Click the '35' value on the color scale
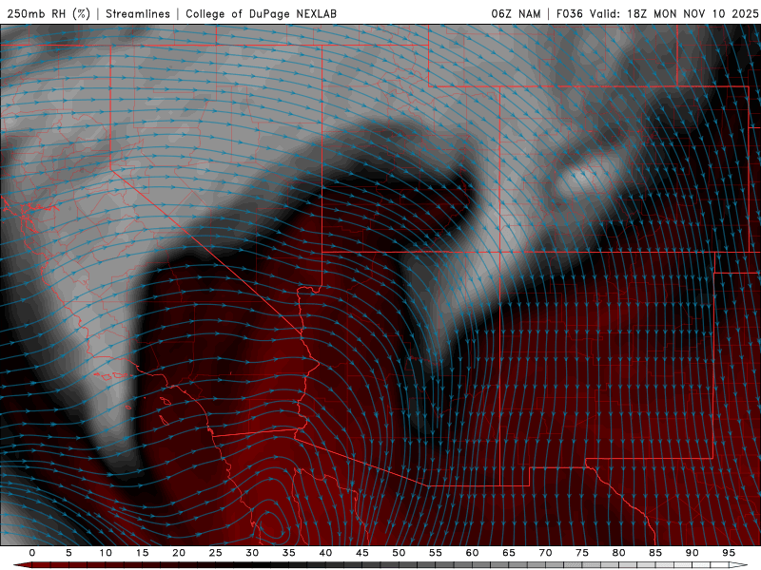The image size is (761, 570). click(x=288, y=553)
